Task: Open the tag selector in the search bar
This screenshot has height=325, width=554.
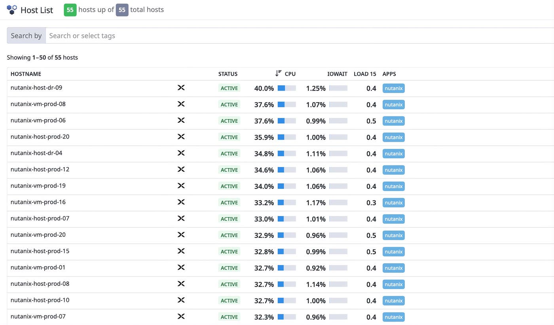Action: point(119,36)
